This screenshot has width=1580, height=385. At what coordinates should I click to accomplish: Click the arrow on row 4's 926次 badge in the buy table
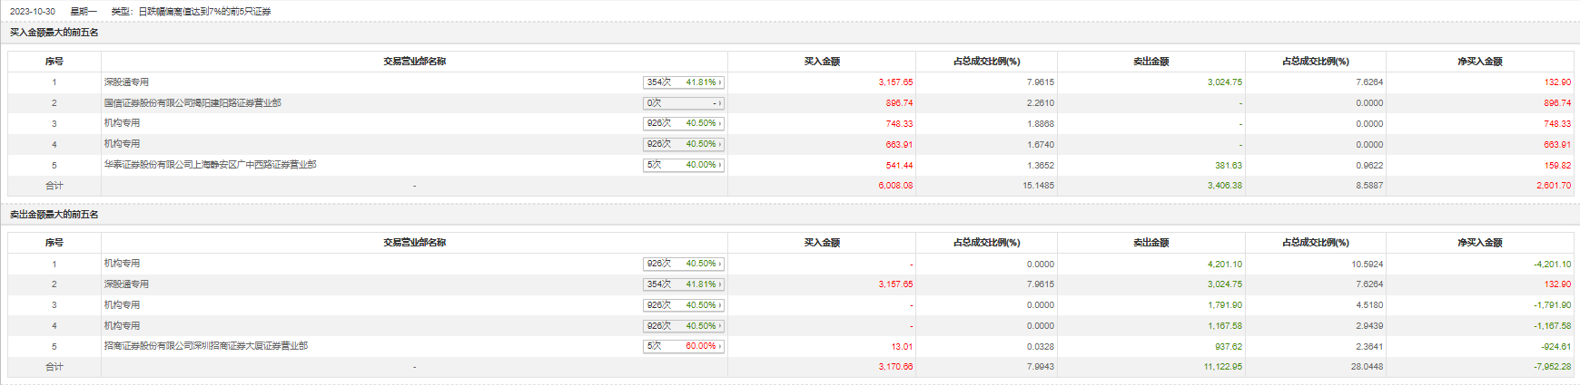pyautogui.click(x=720, y=144)
